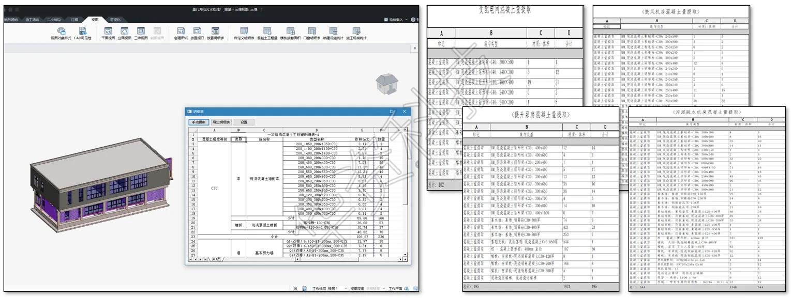
Task: Open 自定义明细表 custom schedule
Action: [x=244, y=34]
